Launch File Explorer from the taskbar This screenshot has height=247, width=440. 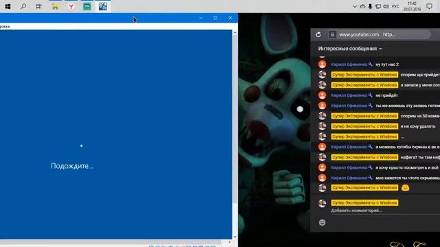tap(55, 6)
